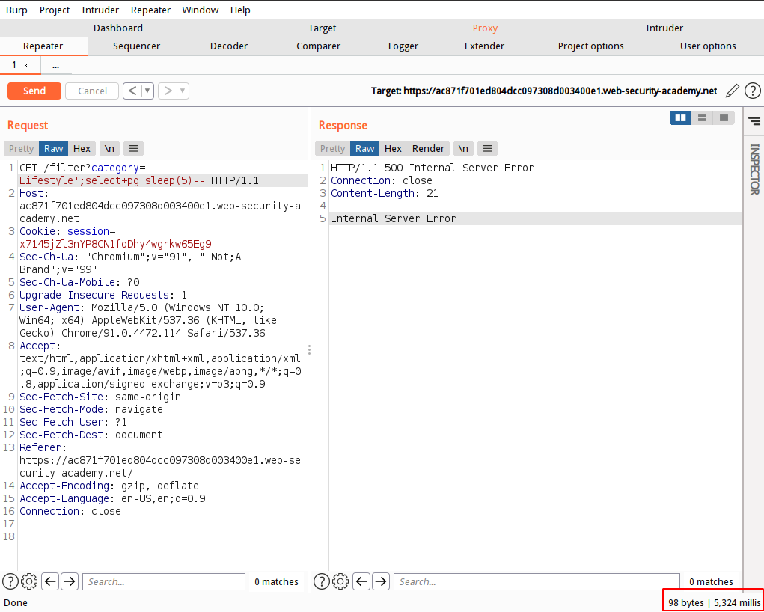Select side-by-side layout view icon
Viewport: 764px width, 612px height.
(x=680, y=118)
